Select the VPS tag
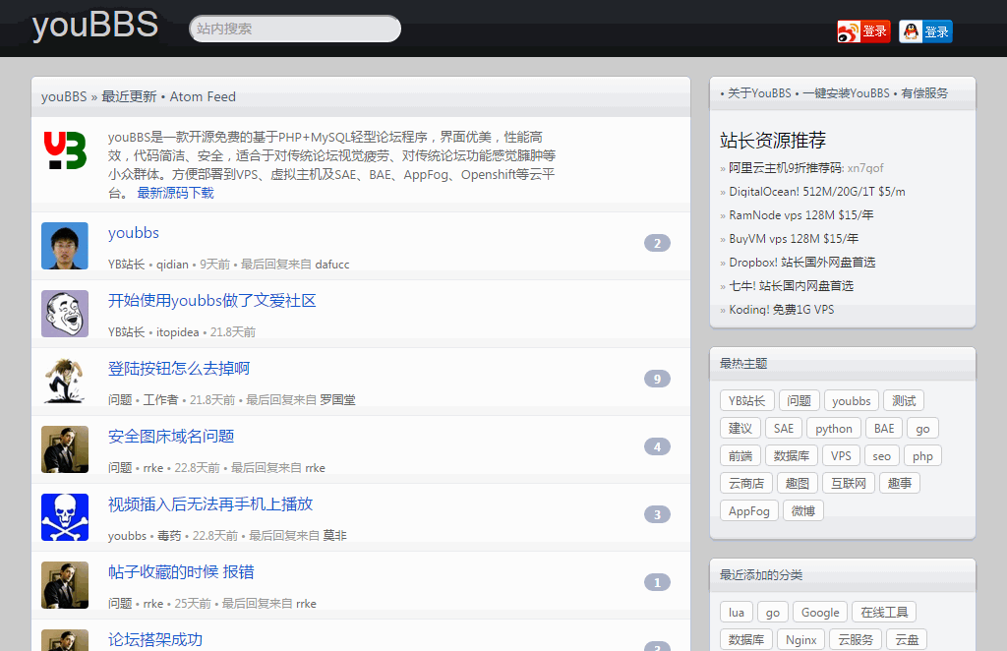Screen dimensions: 1007x651 (841, 455)
